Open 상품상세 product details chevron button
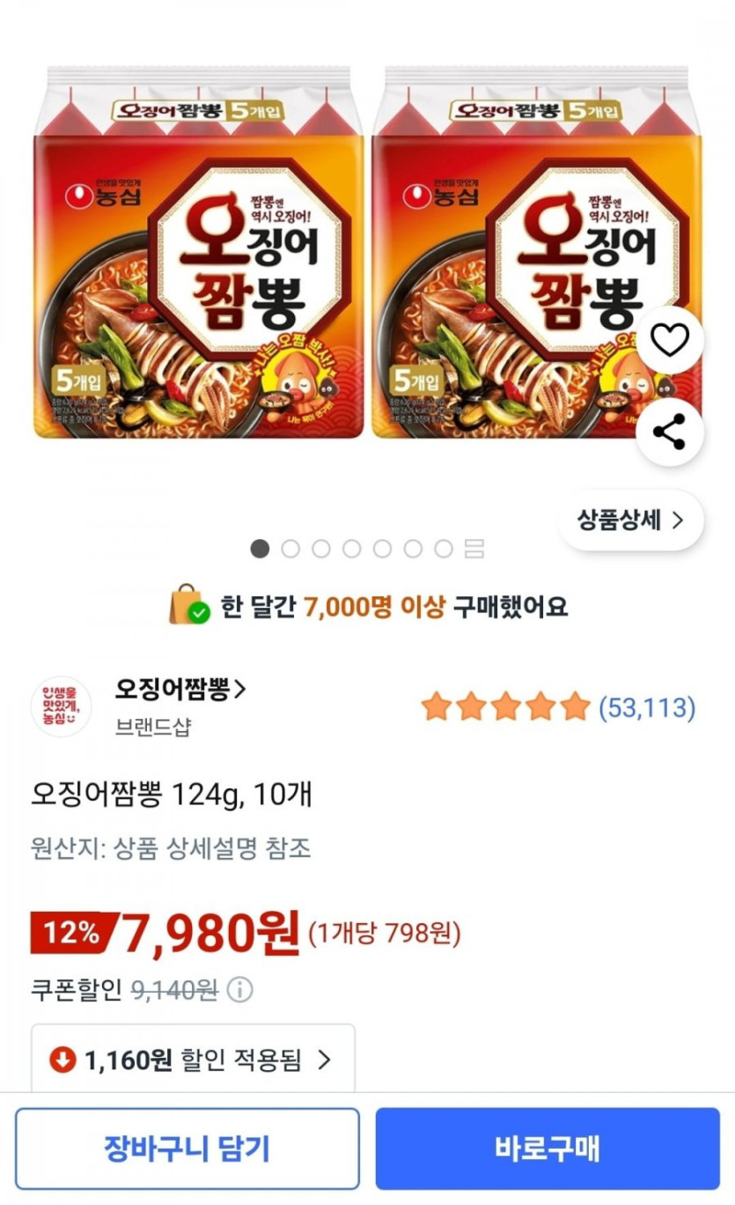This screenshot has height=1205, width=735. click(x=631, y=521)
